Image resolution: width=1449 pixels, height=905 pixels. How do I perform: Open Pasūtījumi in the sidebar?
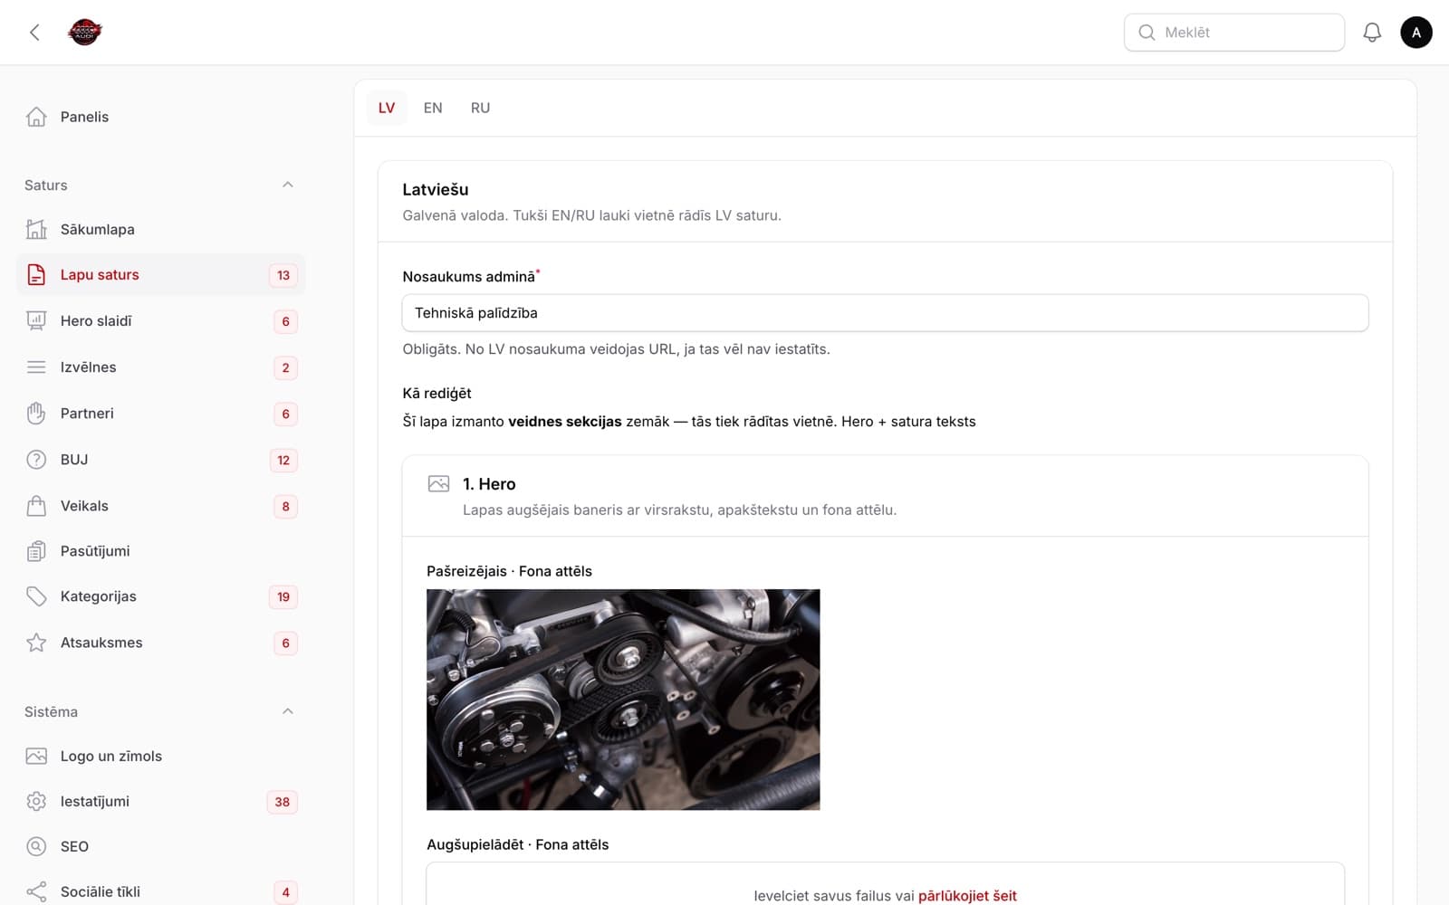[161, 551]
